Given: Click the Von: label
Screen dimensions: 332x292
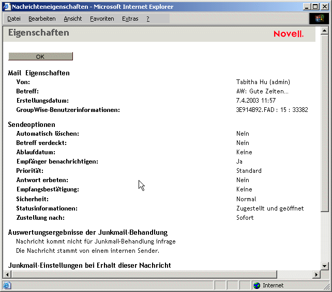Looking at the screenshot, I should (23, 82).
